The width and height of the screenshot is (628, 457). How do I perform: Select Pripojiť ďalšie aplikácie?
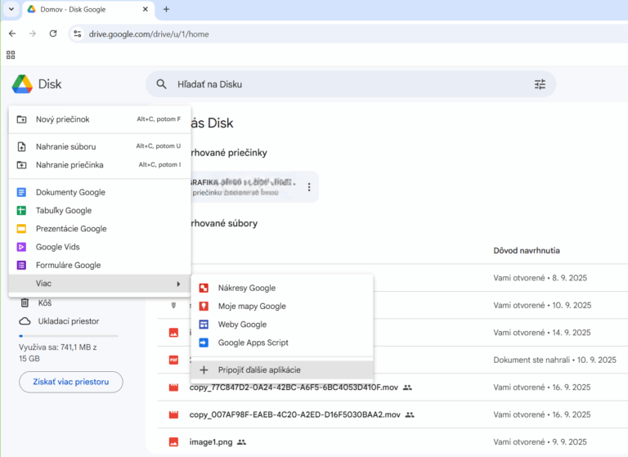tap(258, 370)
